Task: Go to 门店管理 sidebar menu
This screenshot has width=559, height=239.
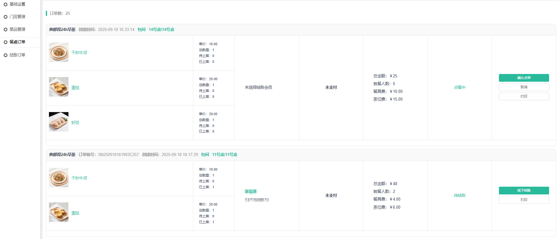Action: click(17, 17)
